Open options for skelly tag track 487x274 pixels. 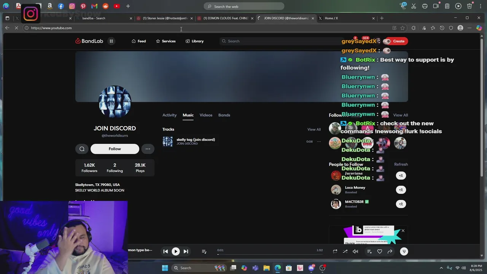coord(319,142)
